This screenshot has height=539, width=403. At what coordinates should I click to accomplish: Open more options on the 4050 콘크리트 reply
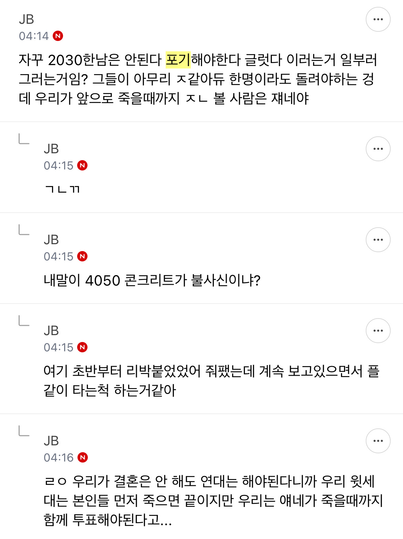[x=378, y=240]
